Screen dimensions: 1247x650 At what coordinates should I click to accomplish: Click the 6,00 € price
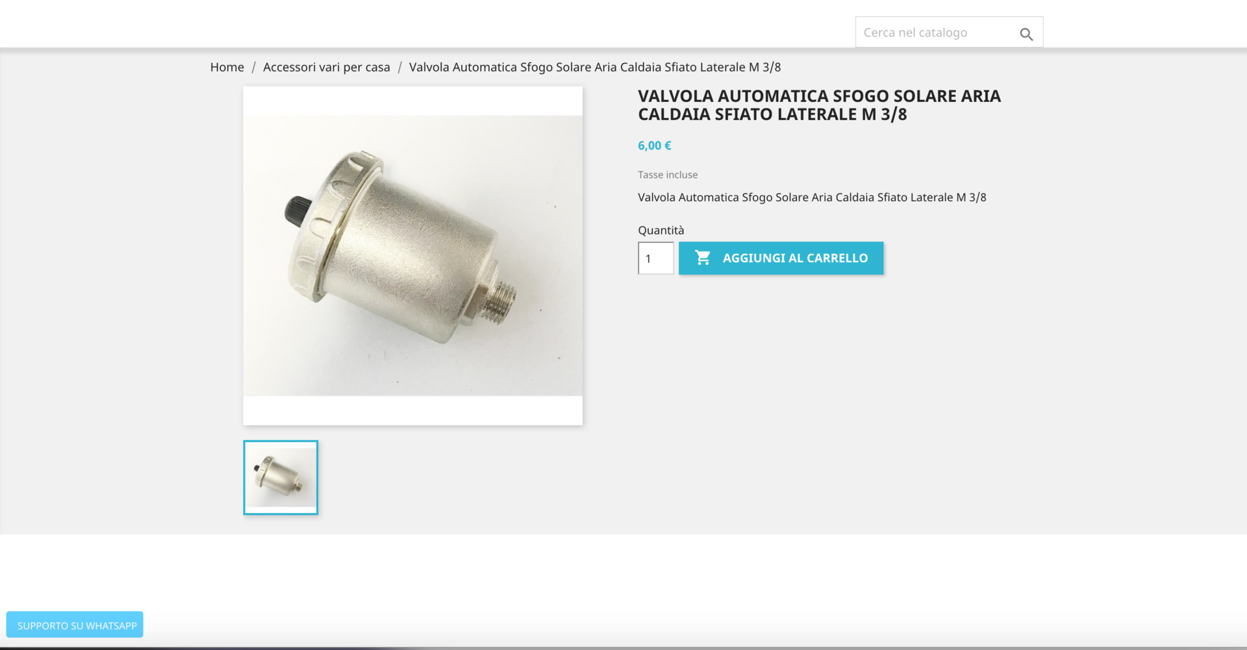655,145
